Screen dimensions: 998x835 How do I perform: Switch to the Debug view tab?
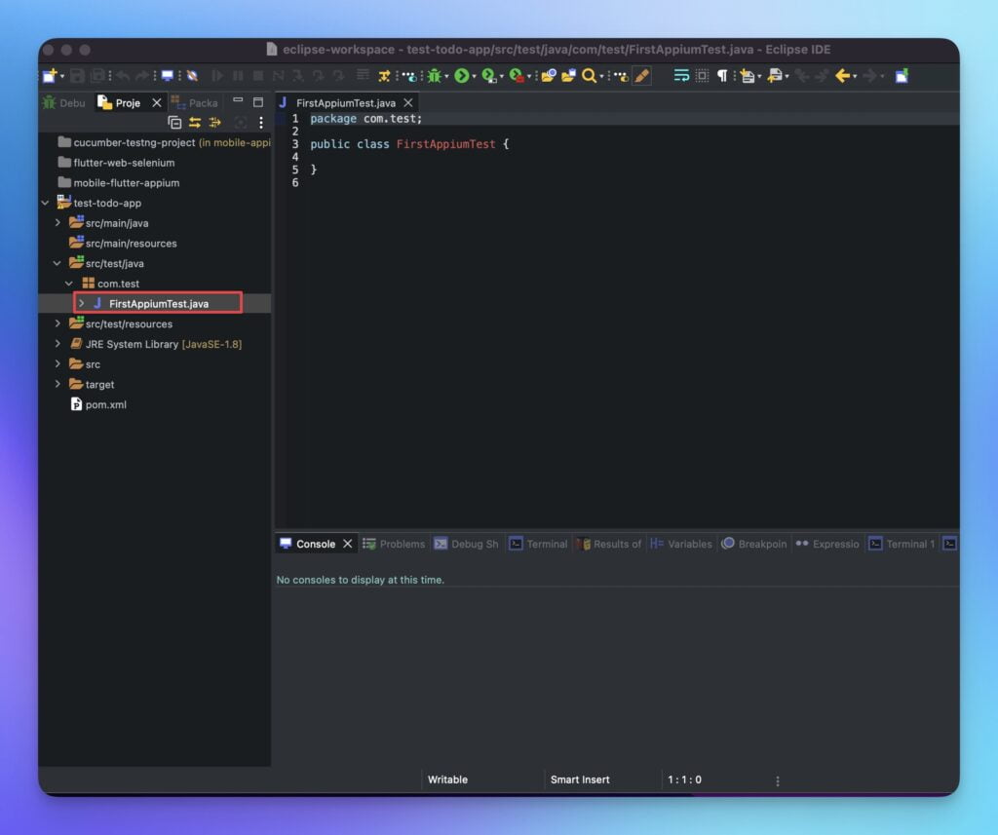(x=63, y=102)
